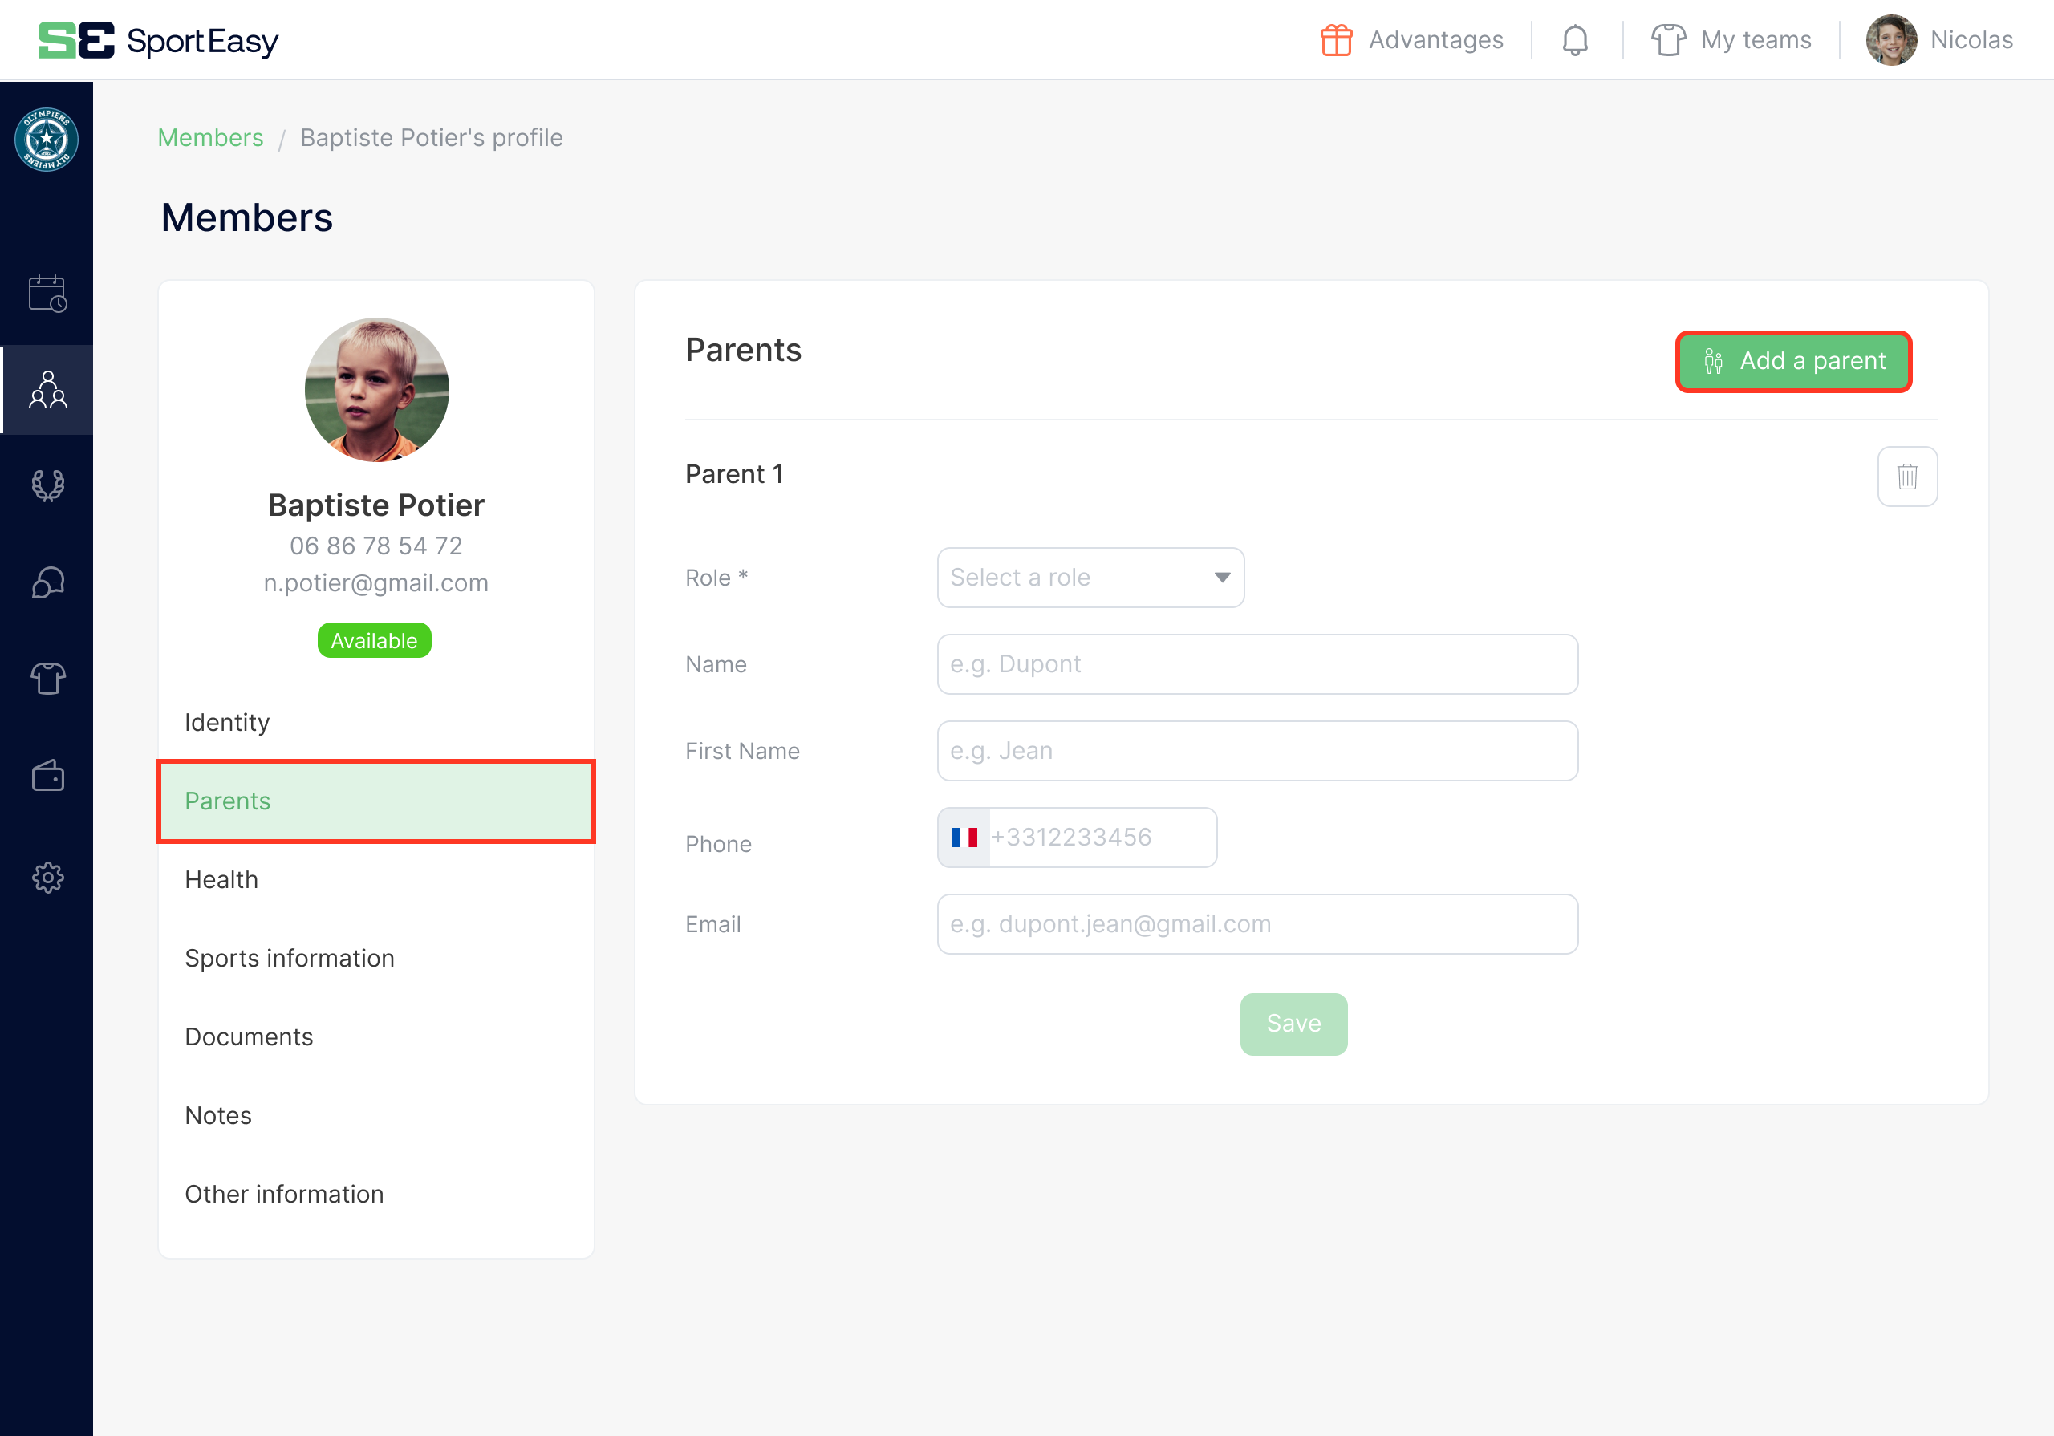Delete Parent 1 using the trash icon

(1907, 476)
